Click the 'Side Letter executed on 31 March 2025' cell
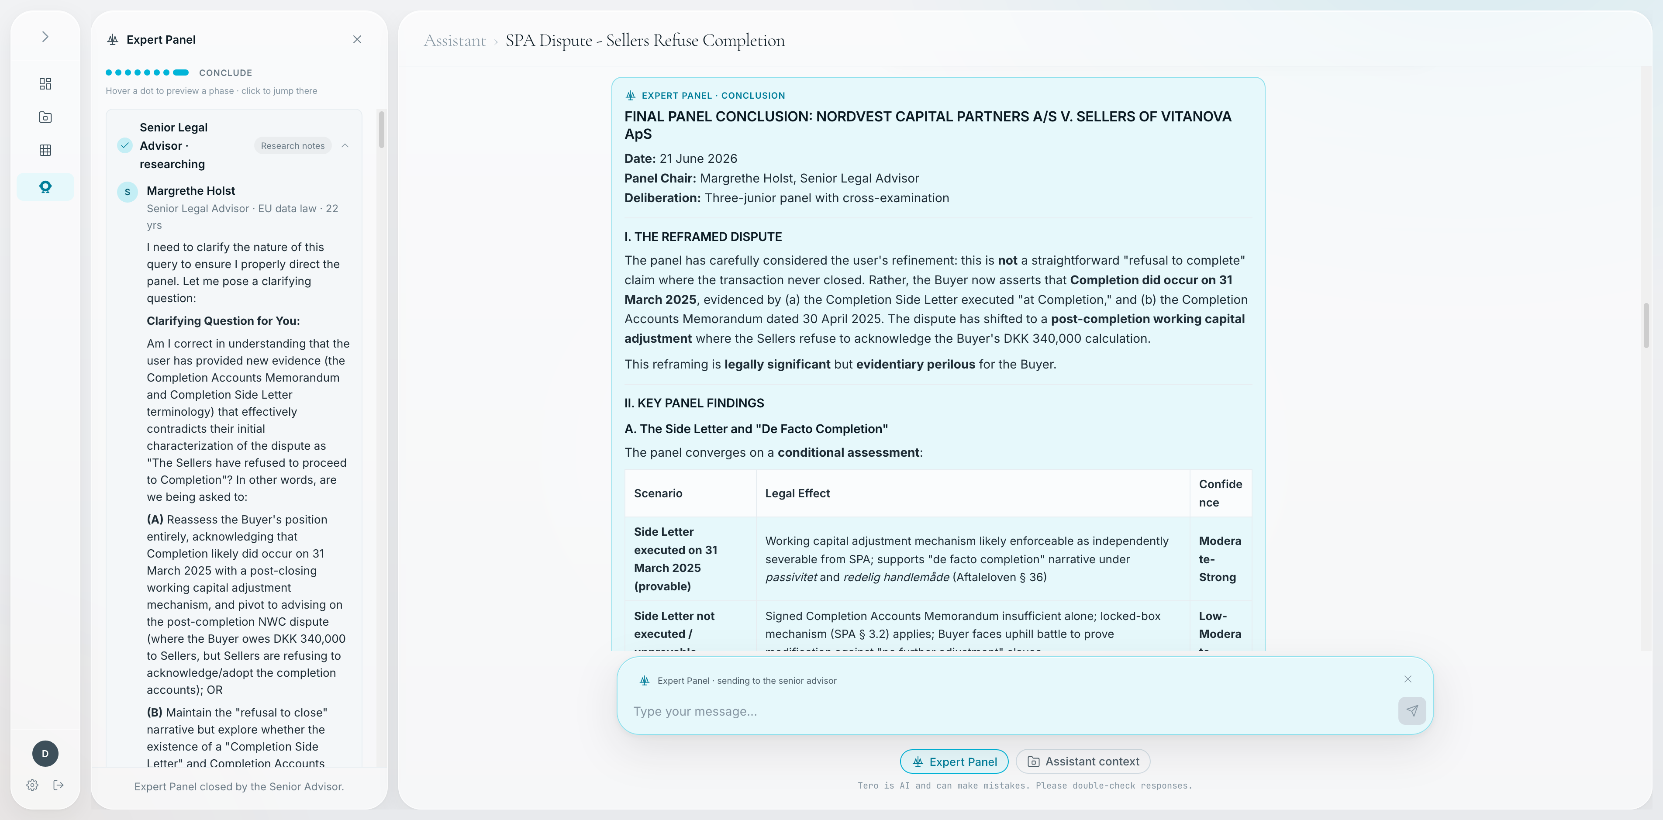This screenshot has width=1663, height=820. (690, 559)
